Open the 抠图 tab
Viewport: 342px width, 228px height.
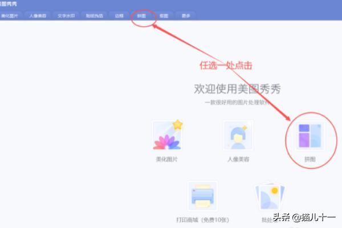(164, 16)
